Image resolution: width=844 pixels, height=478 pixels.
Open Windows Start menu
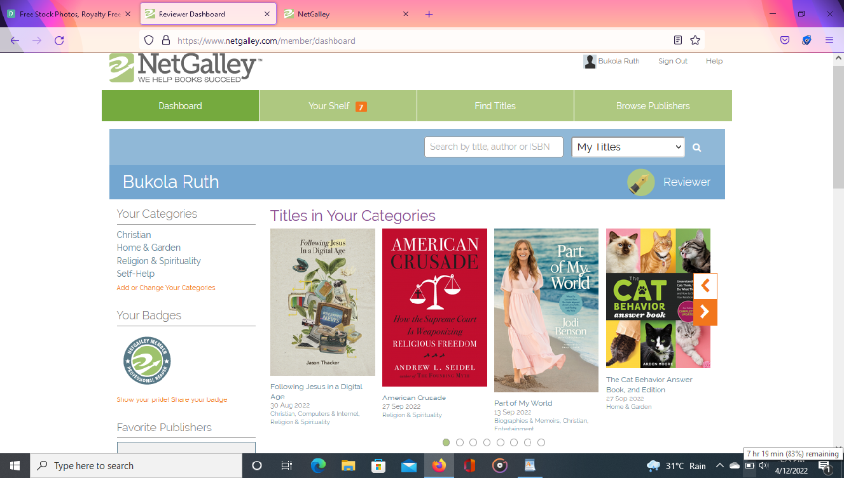(x=15, y=466)
